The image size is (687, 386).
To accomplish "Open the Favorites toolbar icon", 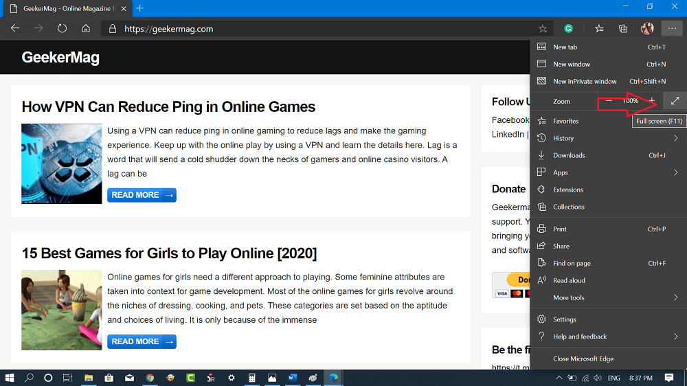I will [599, 28].
